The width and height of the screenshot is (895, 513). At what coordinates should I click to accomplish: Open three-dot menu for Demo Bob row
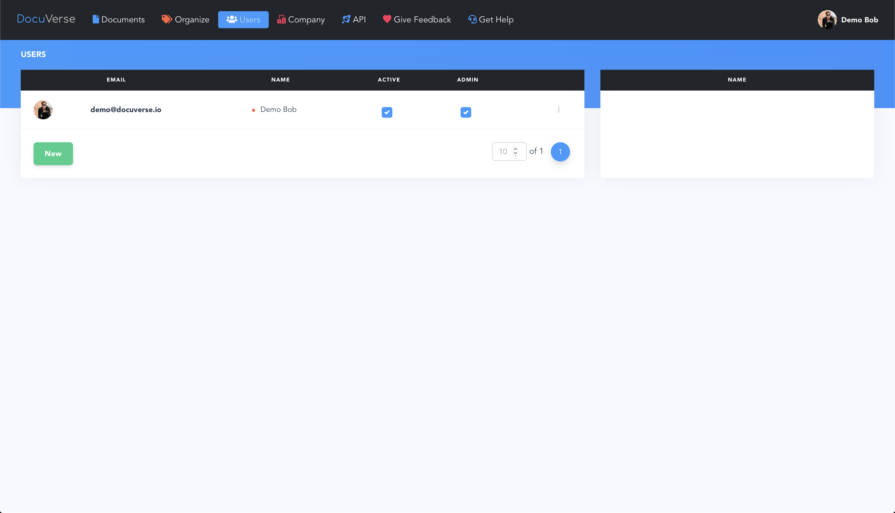pyautogui.click(x=559, y=109)
